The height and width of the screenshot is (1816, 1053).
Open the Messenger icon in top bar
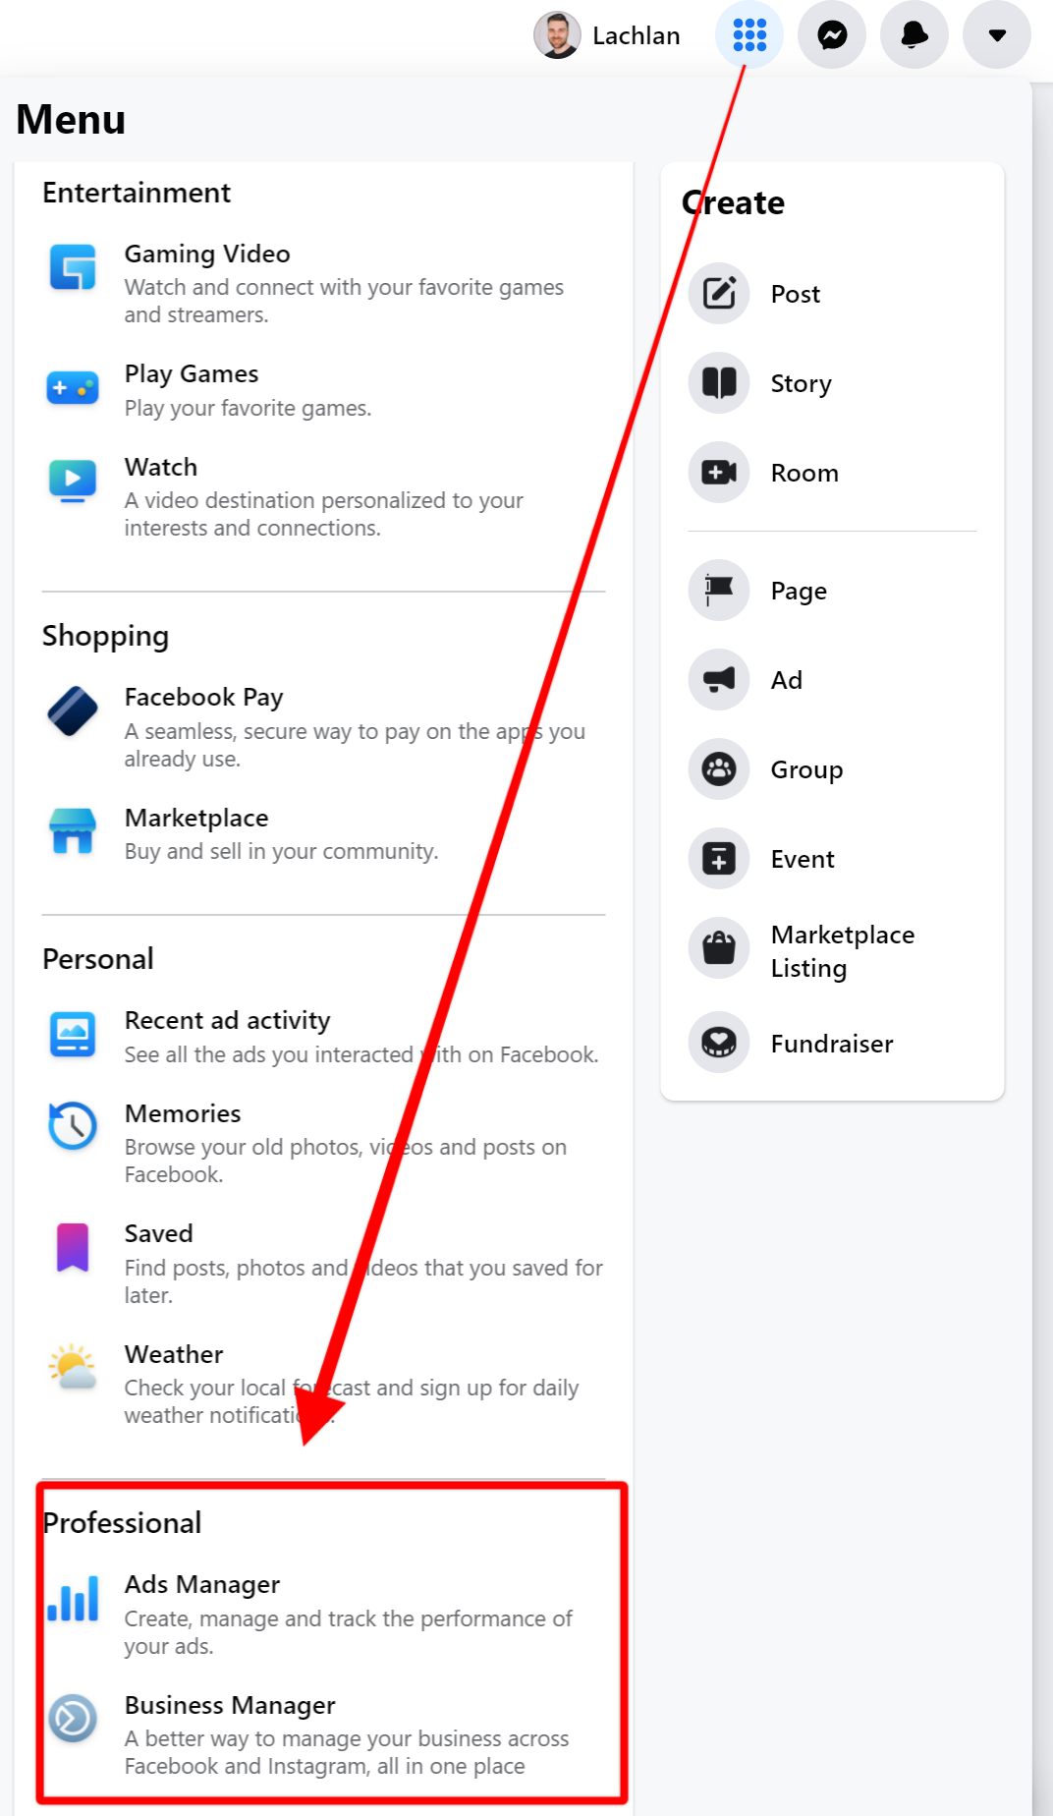[832, 35]
